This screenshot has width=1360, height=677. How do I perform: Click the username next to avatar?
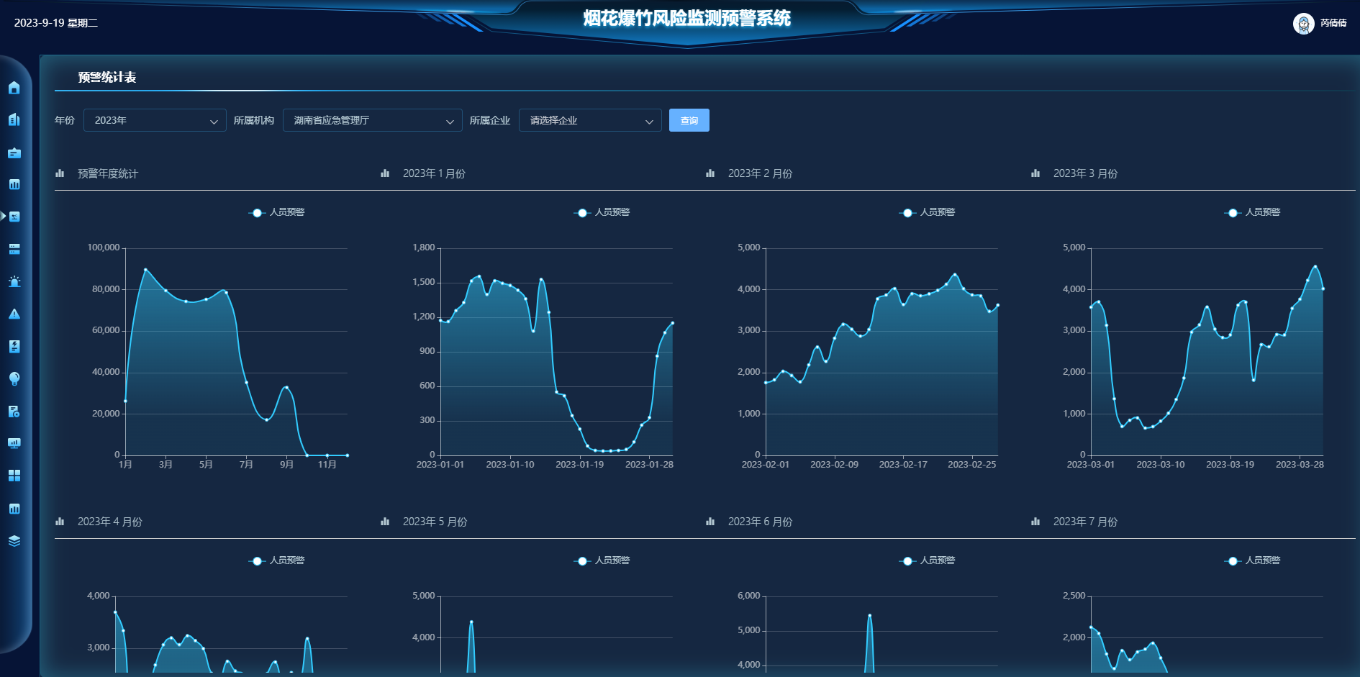pyautogui.click(x=1333, y=23)
